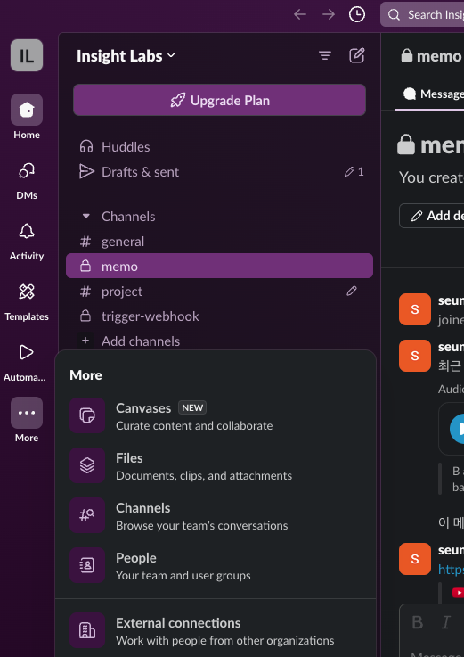Screen dimensions: 464x657
Task: Open the project channel
Action: [x=219, y=292]
